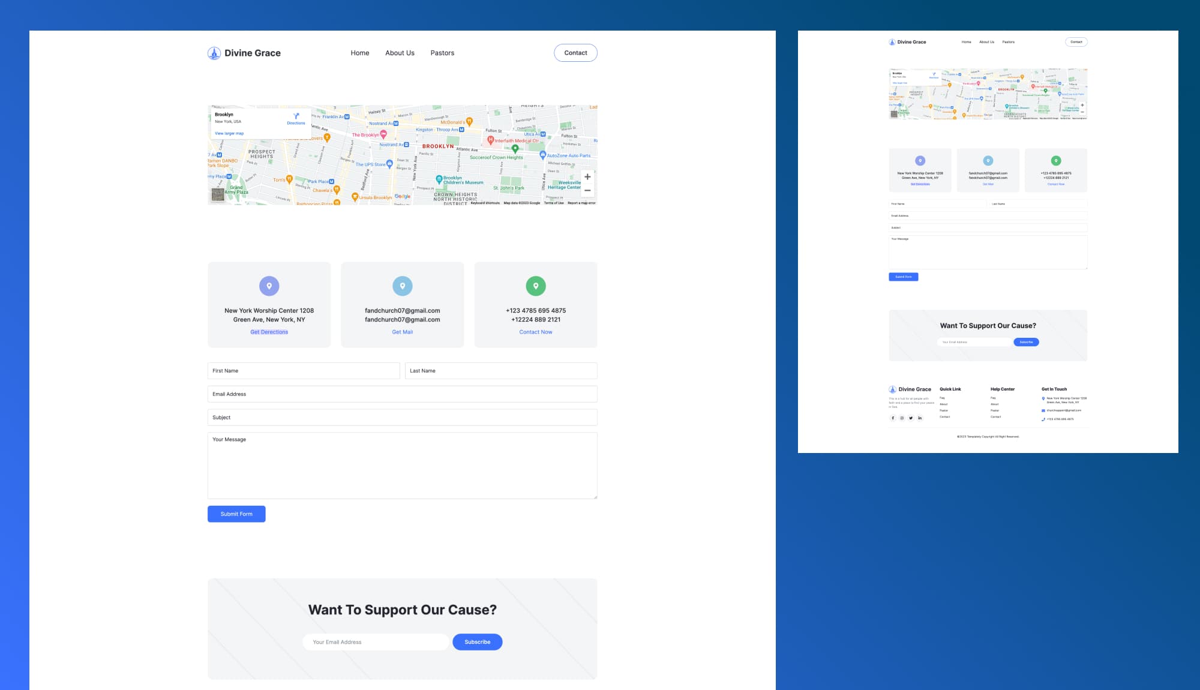Open About Us in the large header navigation
Image resolution: width=1200 pixels, height=690 pixels.
click(400, 53)
